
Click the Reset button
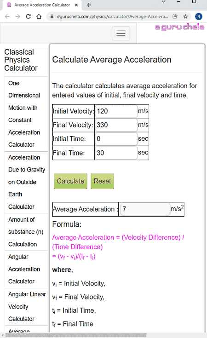tap(102, 181)
